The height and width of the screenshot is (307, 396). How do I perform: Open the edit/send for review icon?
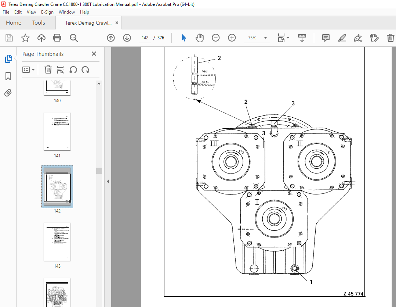click(x=374, y=38)
